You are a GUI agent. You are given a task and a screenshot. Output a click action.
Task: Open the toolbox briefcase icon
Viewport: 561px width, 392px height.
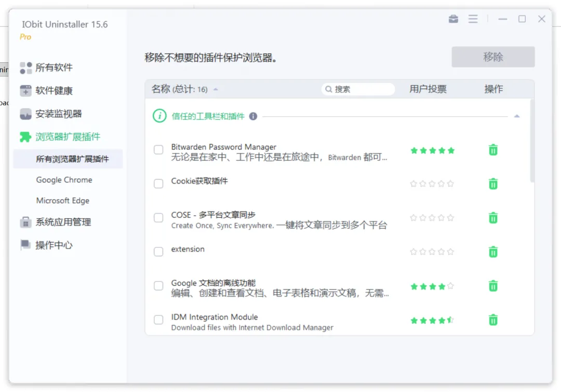tap(453, 19)
